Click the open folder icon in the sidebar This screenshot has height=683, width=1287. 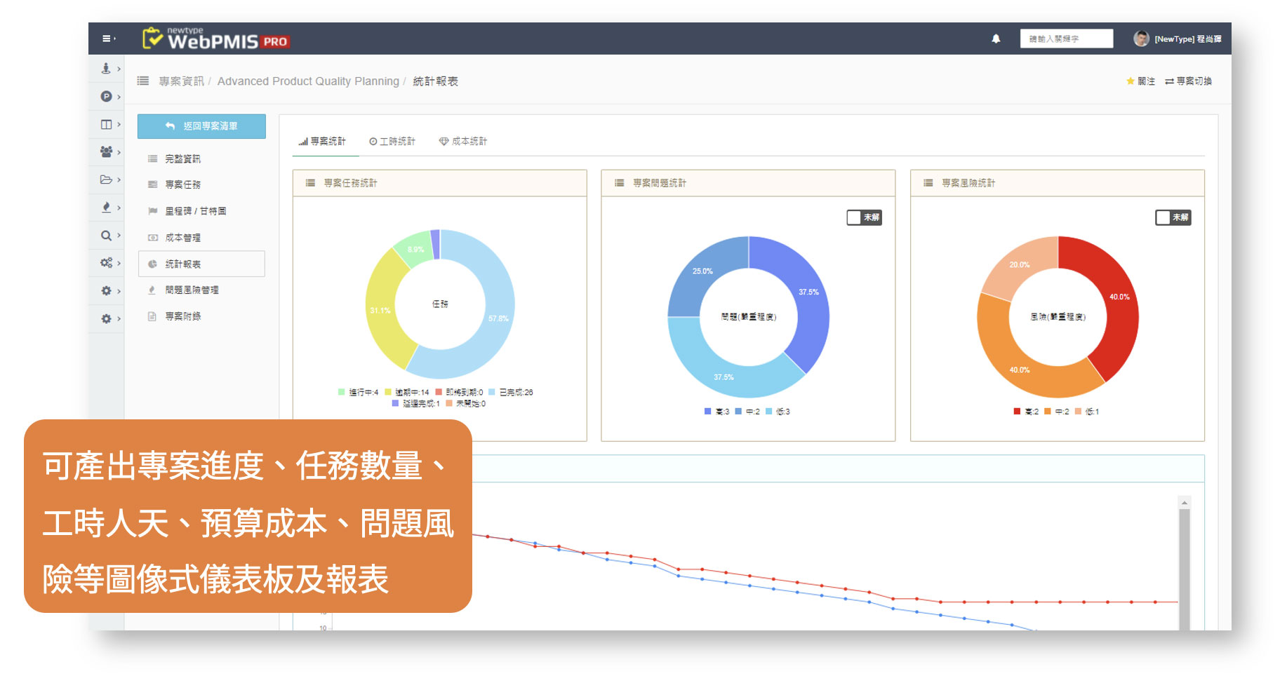pos(106,180)
